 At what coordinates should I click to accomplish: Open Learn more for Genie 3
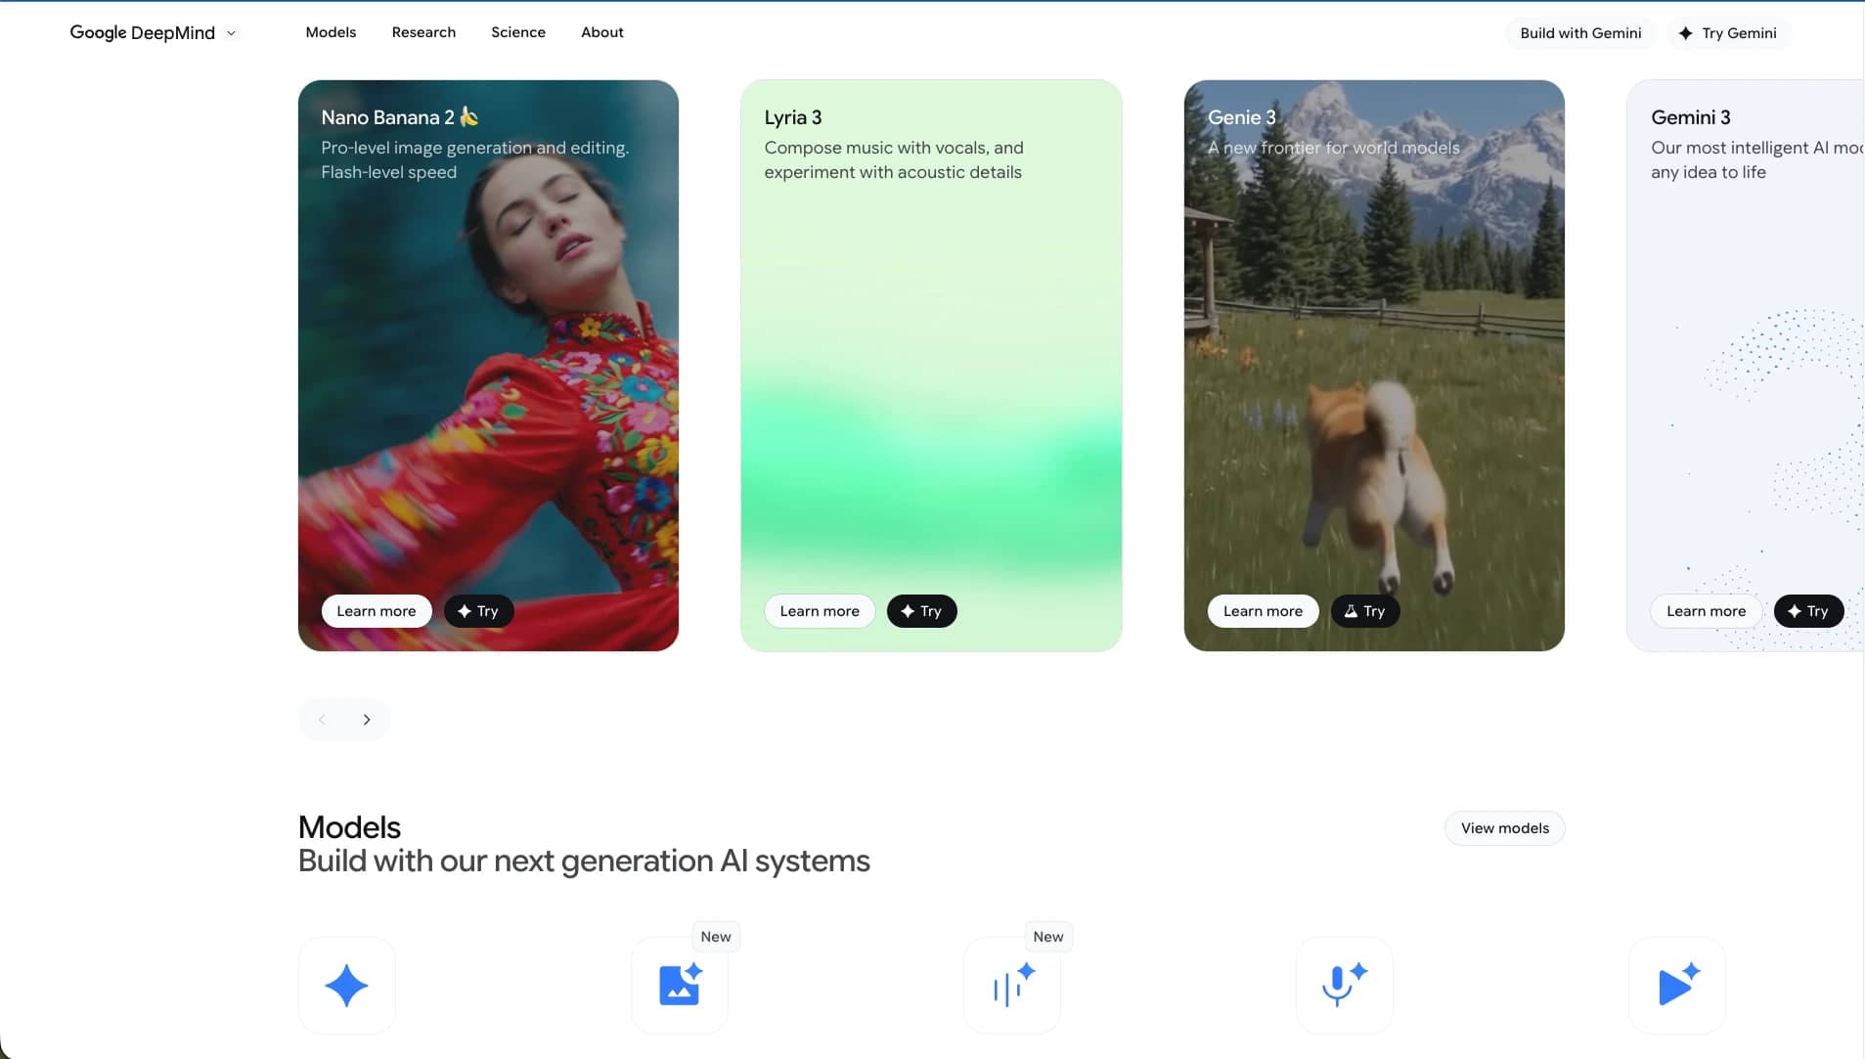(x=1263, y=611)
